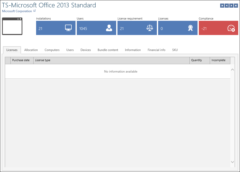Image resolution: width=240 pixels, height=172 pixels.
Task: Click the ribbon badge icon in Licenses tile
Action: (x=190, y=28)
